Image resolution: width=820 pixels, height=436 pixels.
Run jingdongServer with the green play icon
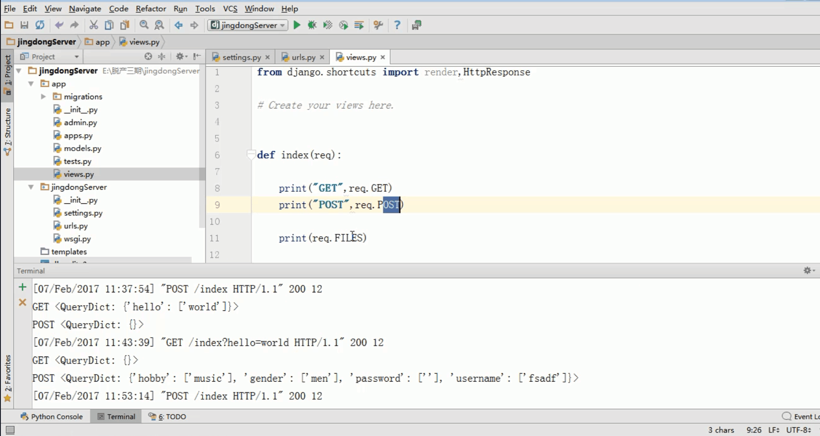[297, 25]
